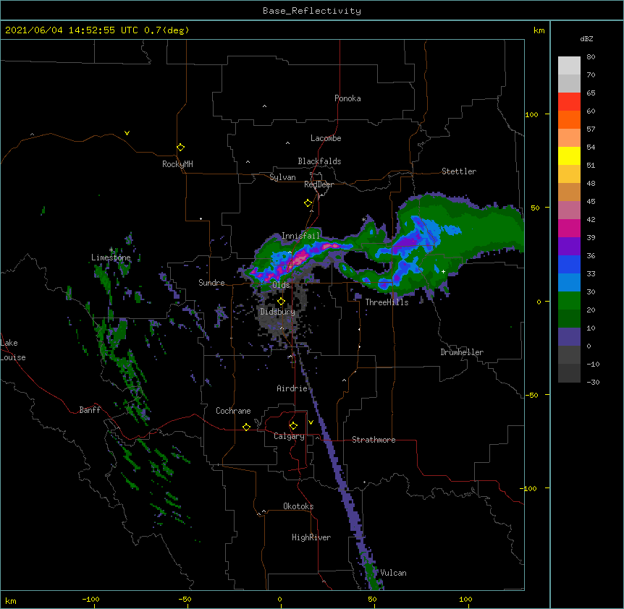Click the HighRiver label
The height and width of the screenshot is (609, 624).
[311, 537]
